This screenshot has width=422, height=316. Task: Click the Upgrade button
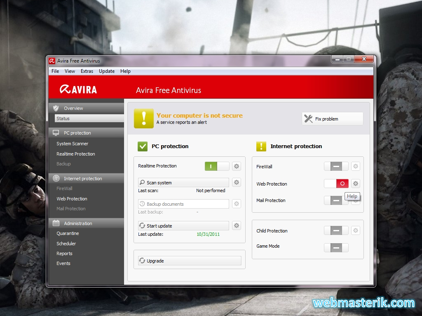(x=190, y=261)
